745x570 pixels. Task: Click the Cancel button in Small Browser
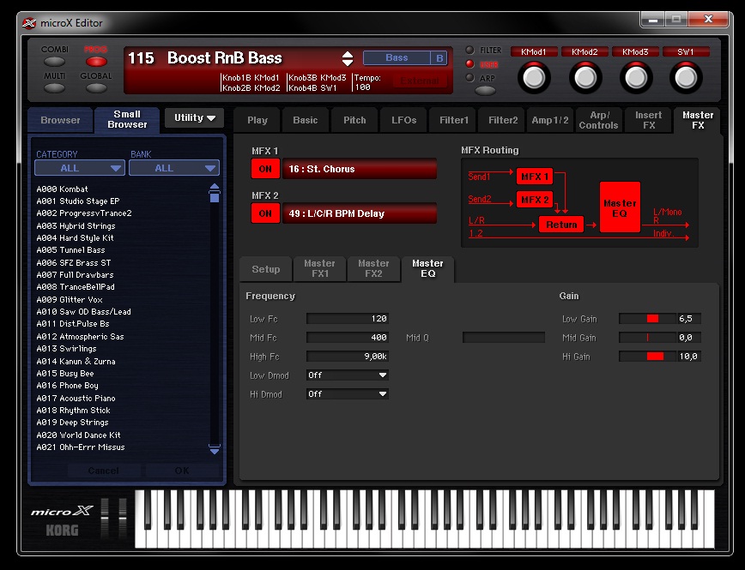[104, 471]
